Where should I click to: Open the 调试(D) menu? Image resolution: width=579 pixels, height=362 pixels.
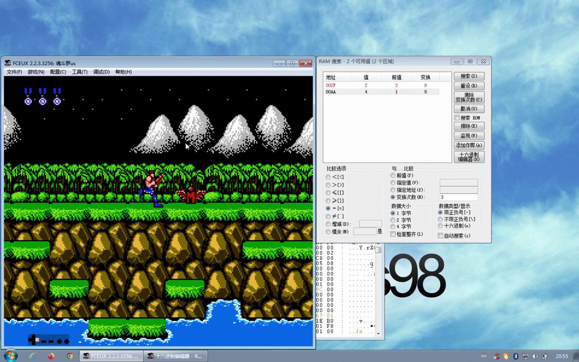(x=102, y=72)
